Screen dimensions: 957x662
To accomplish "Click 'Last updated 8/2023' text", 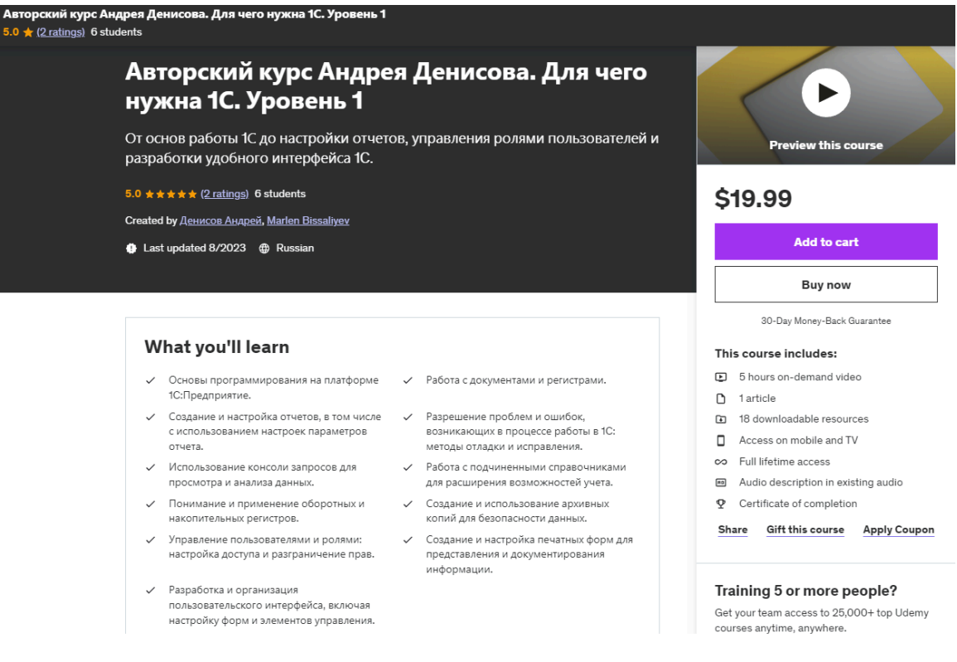I will click(194, 248).
